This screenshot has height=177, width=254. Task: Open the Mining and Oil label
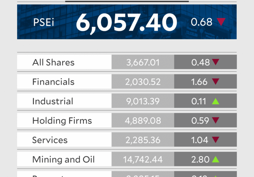pyautogui.click(x=63, y=159)
